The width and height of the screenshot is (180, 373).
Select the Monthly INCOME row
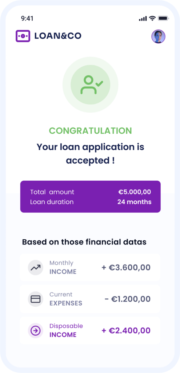click(x=90, y=268)
